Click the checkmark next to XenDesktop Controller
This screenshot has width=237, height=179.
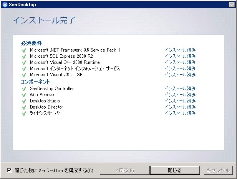coord(24,89)
